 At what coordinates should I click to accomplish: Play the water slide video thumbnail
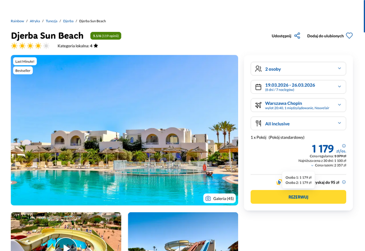[66, 246]
